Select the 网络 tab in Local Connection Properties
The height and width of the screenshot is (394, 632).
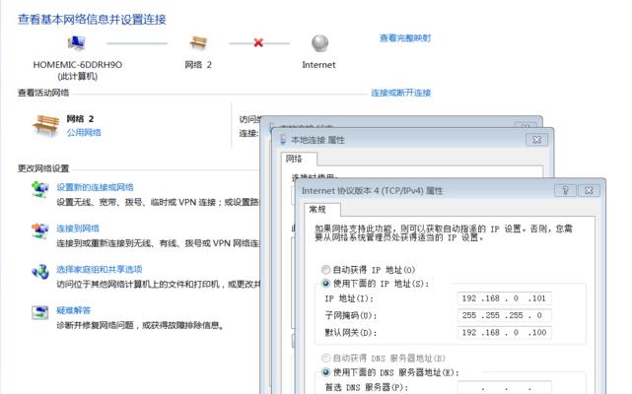click(x=299, y=159)
